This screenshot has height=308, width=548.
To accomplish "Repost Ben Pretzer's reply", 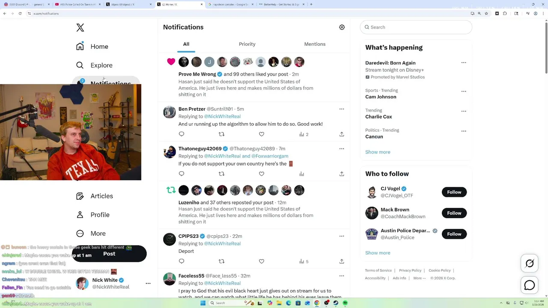I will coord(221,134).
